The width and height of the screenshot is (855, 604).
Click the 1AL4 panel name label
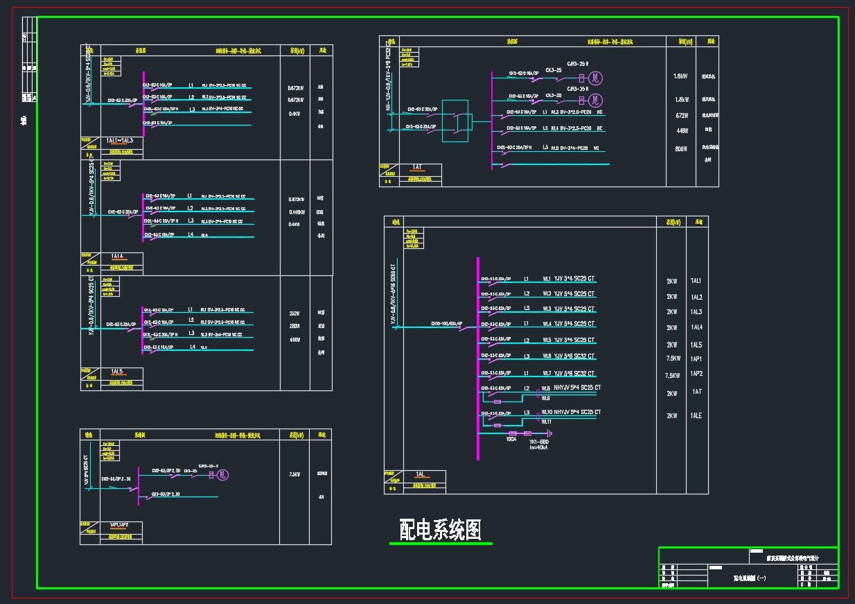[x=117, y=256]
